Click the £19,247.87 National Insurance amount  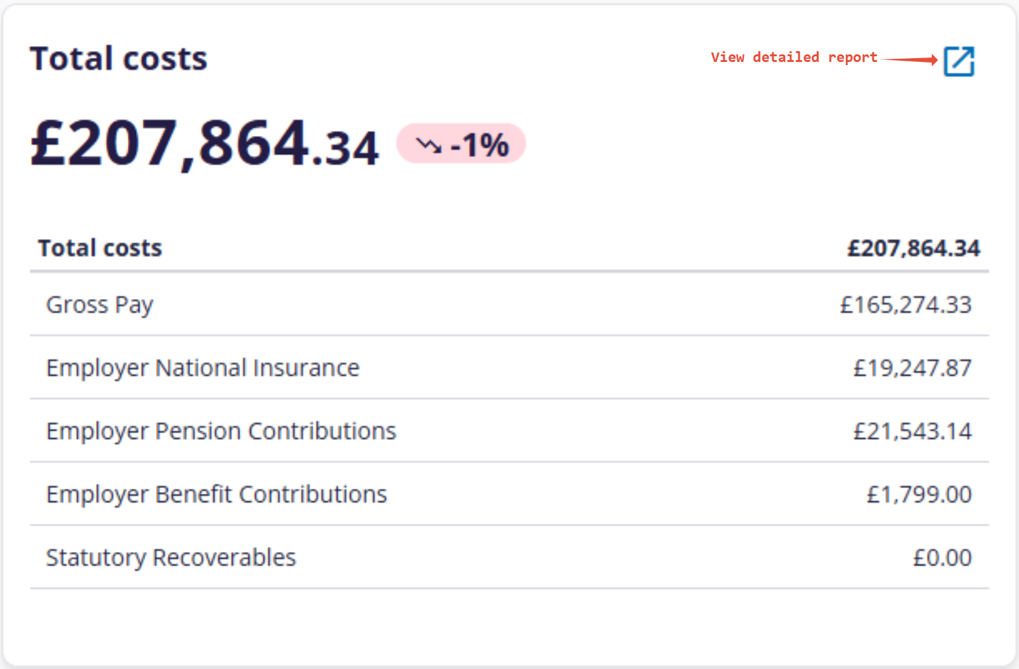(912, 368)
